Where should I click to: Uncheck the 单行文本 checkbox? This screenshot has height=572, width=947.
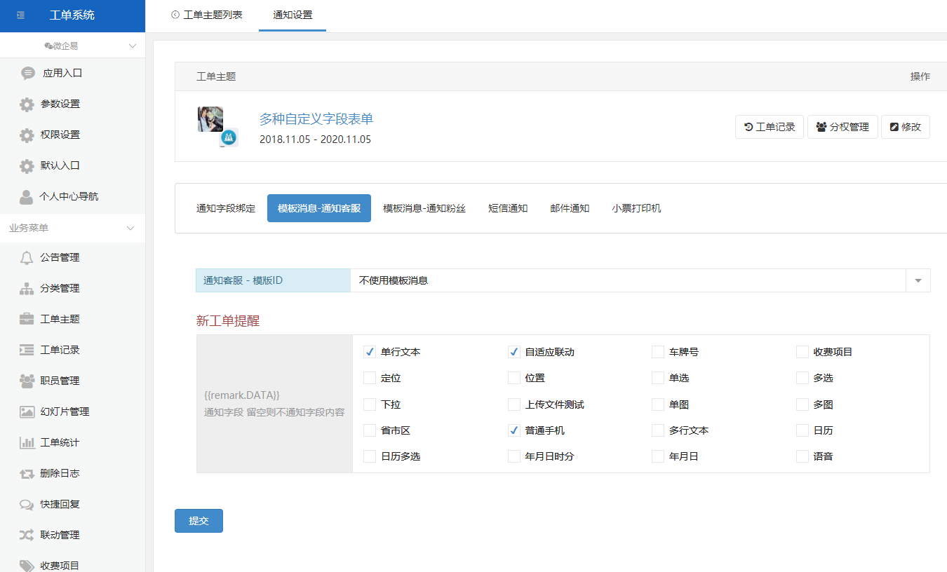(370, 352)
